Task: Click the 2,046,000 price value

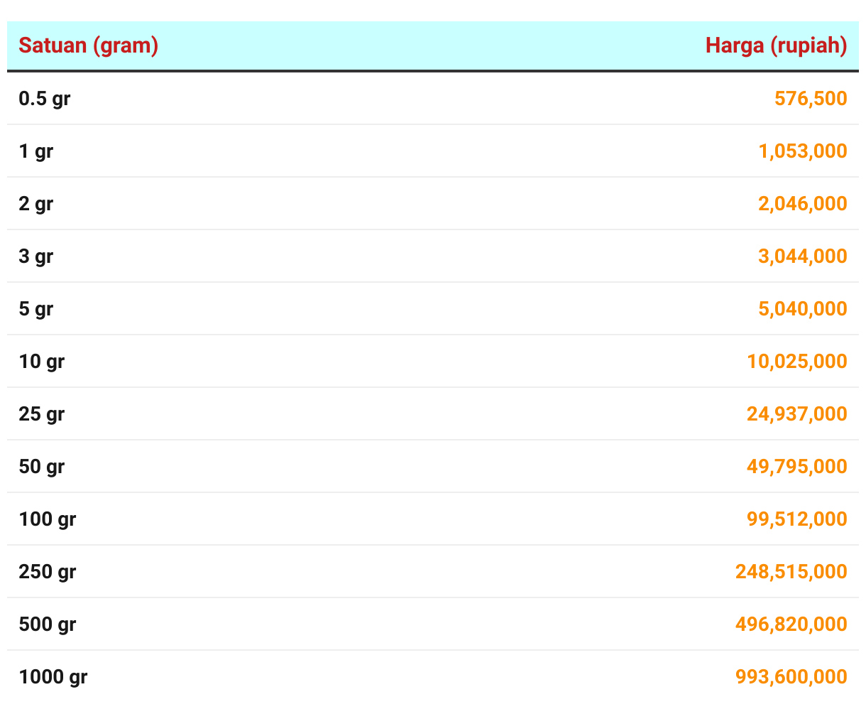Action: tap(803, 203)
